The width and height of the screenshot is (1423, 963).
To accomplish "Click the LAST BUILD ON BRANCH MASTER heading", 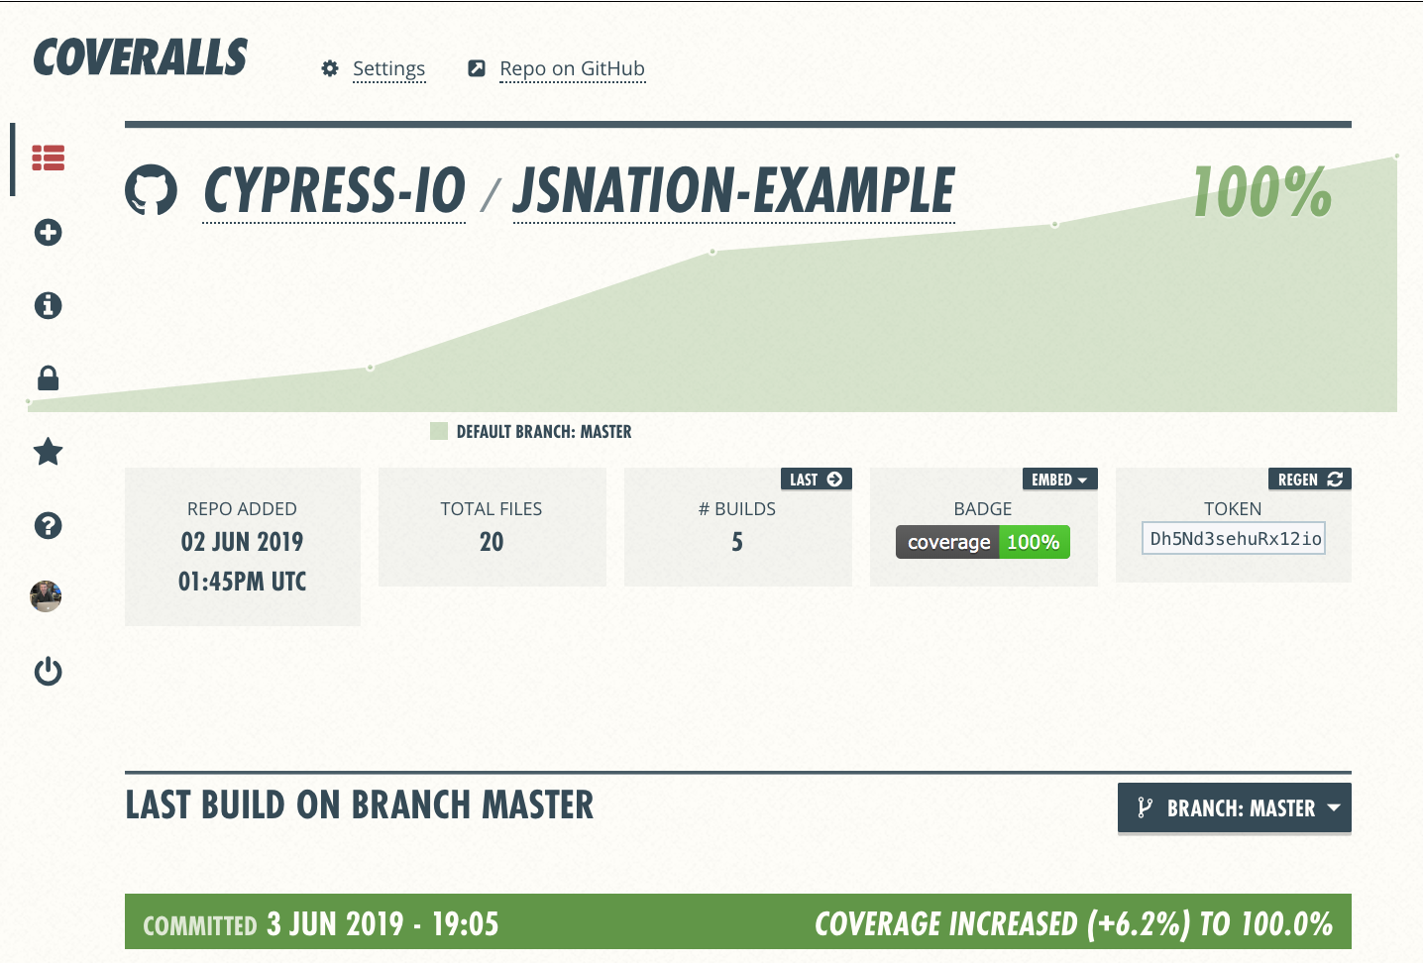I will 360,804.
